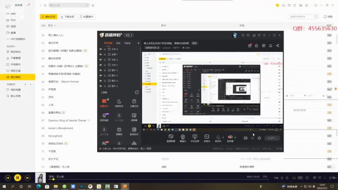The height and width of the screenshot is (190, 338).
Task: Skip to the next song
Action: 27,178
